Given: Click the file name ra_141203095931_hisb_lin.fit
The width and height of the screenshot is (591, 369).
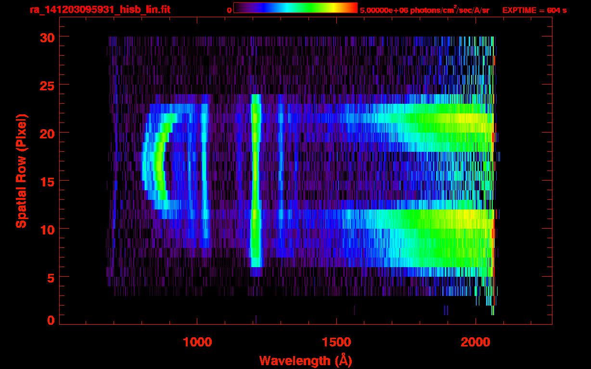Looking at the screenshot, I should [x=100, y=10].
